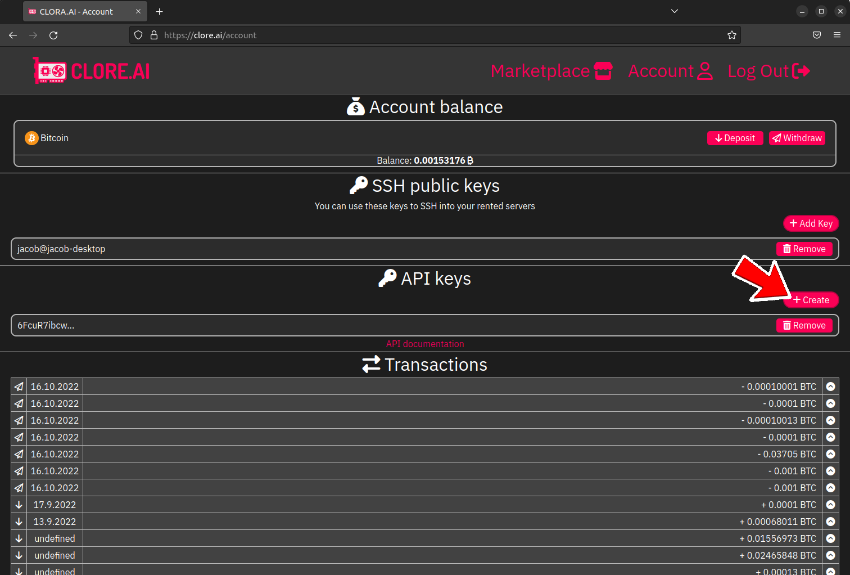The image size is (850, 575).
Task: Click the trash icon in the SSH key Remove button
Action: coord(786,249)
